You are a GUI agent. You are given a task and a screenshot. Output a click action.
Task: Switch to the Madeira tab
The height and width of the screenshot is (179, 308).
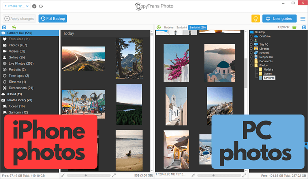[x=169, y=28]
